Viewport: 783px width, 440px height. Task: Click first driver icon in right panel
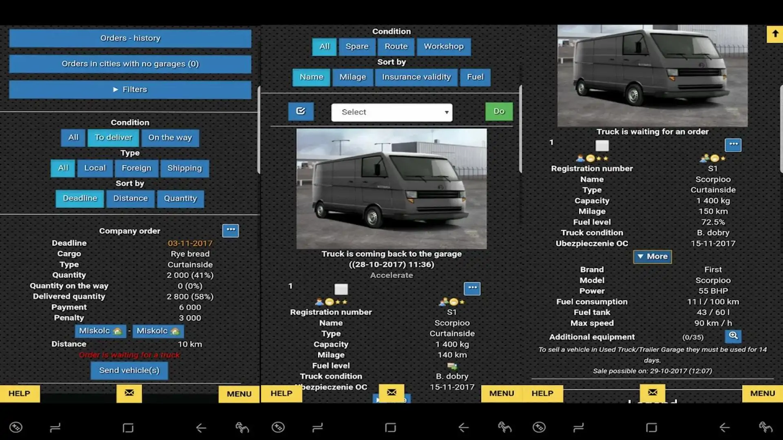point(580,158)
